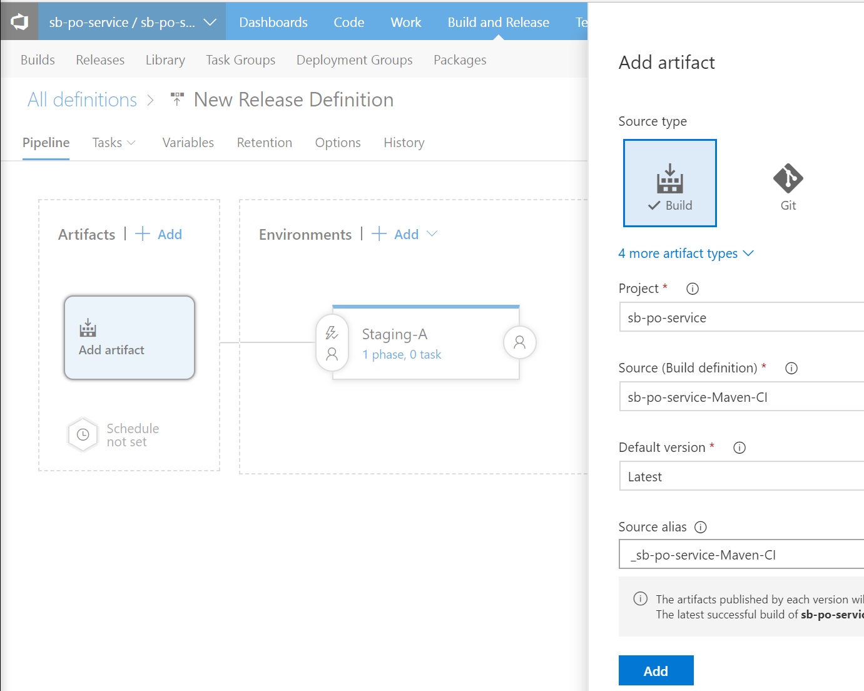Screen dimensions: 864x691
Task: Click the New Release Definition title
Action: tap(293, 100)
